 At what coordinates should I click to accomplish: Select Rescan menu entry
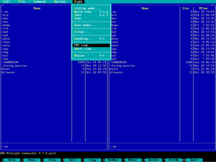coord(91,56)
